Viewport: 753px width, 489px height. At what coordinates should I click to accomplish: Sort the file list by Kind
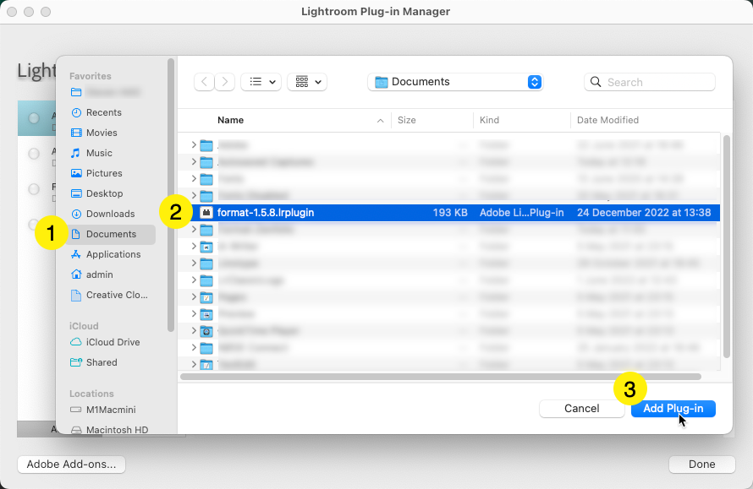coord(489,120)
